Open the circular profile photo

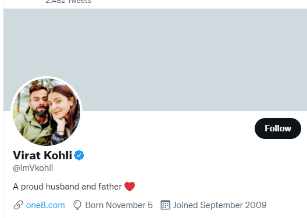tap(47, 112)
